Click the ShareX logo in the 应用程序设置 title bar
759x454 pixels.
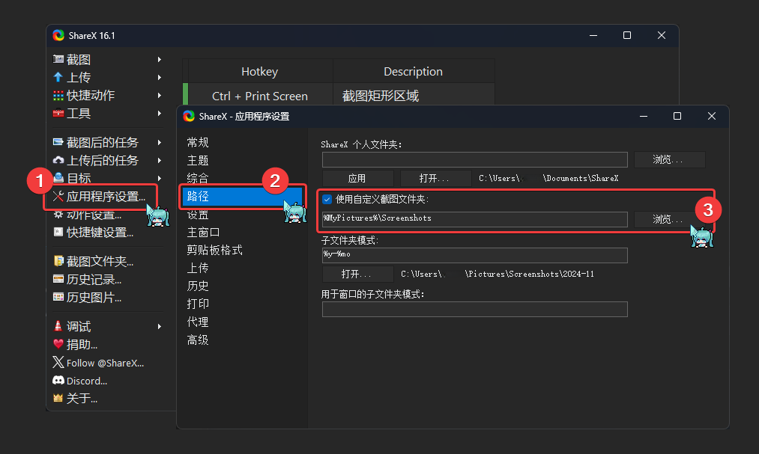[x=189, y=116]
